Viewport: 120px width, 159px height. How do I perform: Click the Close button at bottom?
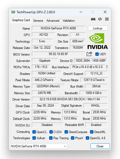[x=100, y=146]
